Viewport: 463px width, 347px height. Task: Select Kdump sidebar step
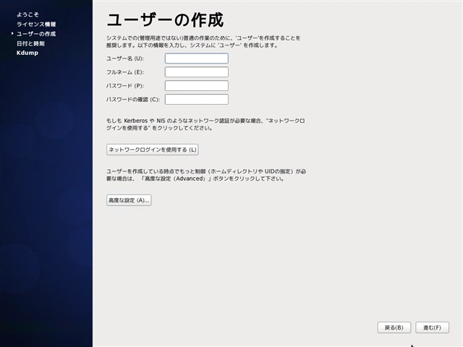[27, 53]
